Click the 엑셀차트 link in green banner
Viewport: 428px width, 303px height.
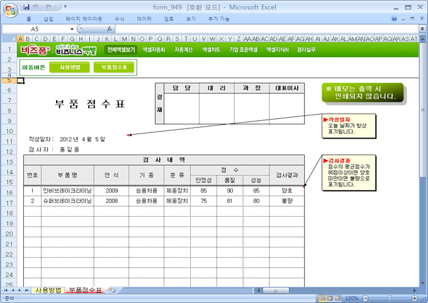point(211,49)
